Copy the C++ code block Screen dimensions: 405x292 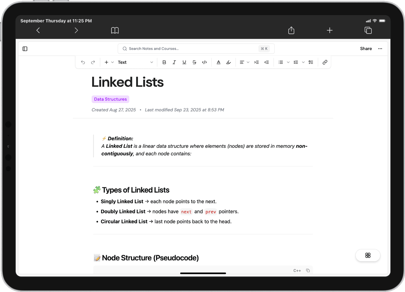(308, 270)
